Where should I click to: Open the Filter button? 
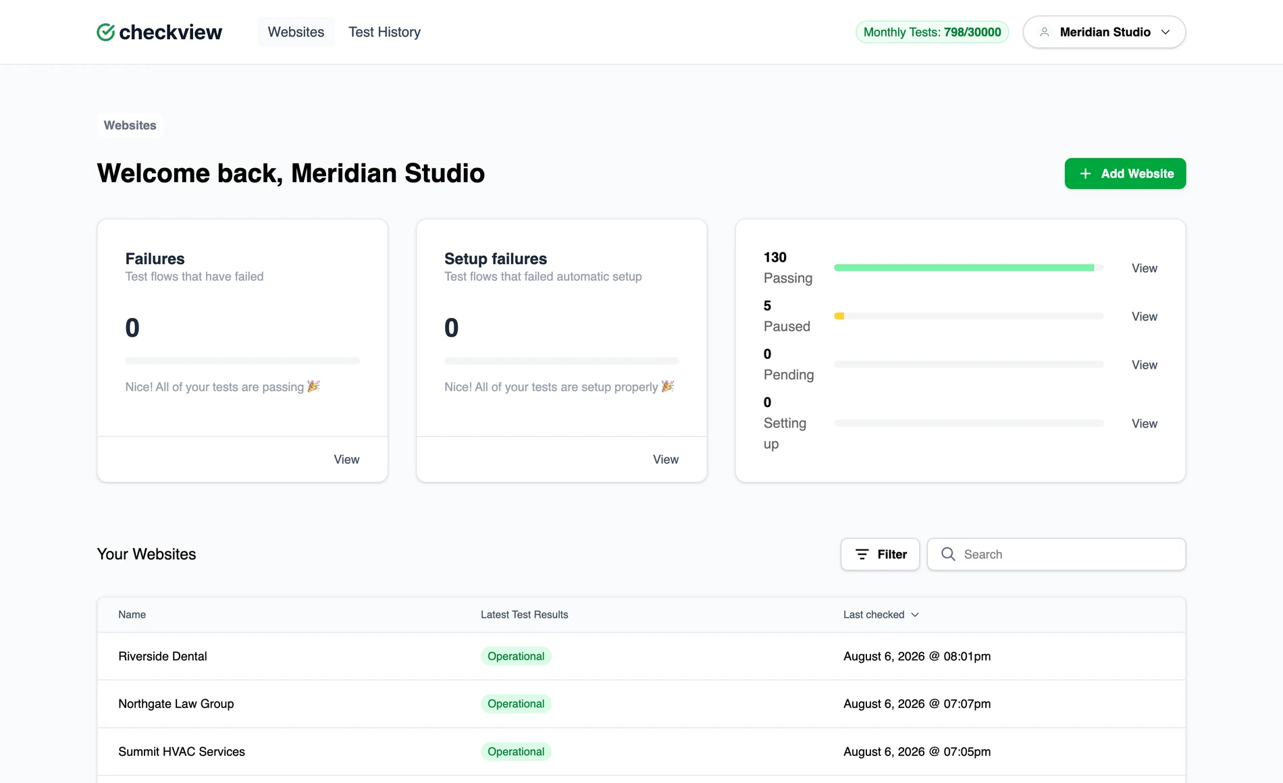(880, 554)
